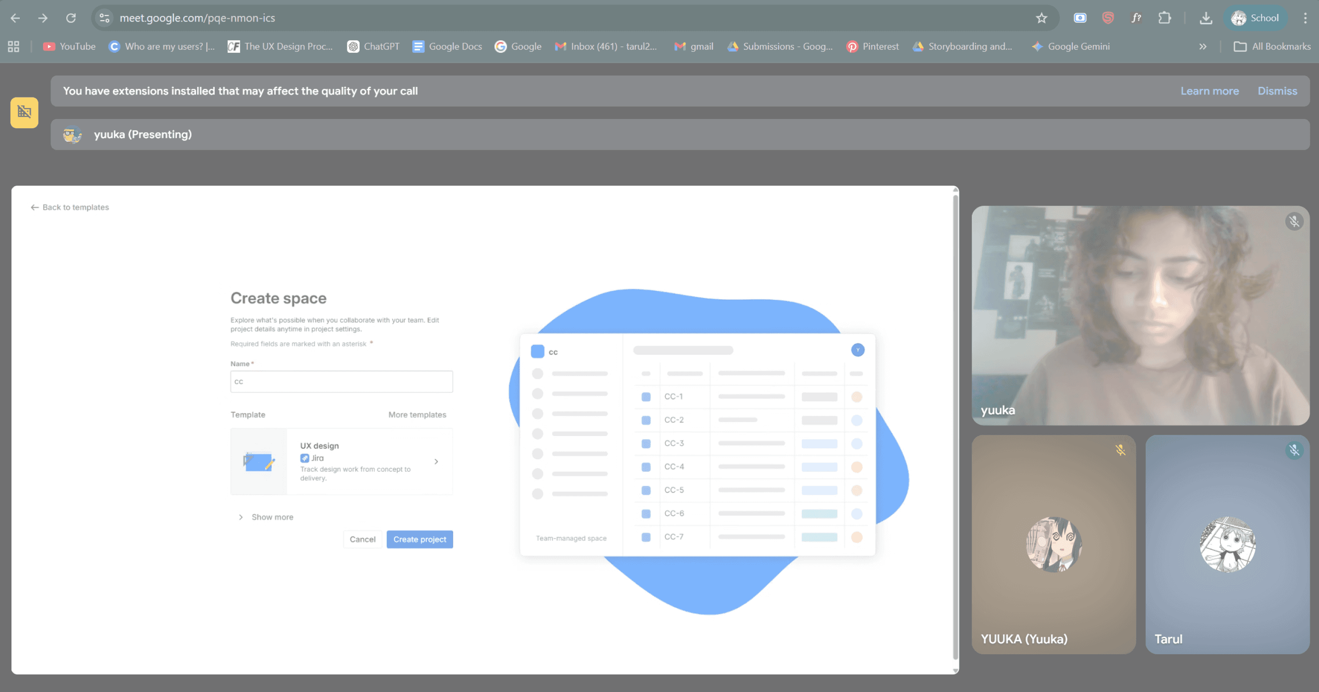Click the Name input field
This screenshot has height=692, width=1319.
[x=342, y=382]
